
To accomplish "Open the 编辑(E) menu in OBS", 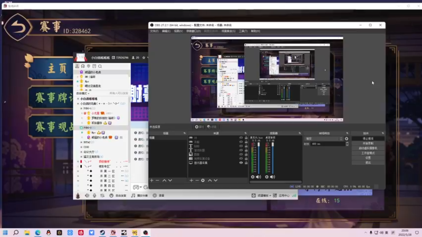I will tap(166, 31).
